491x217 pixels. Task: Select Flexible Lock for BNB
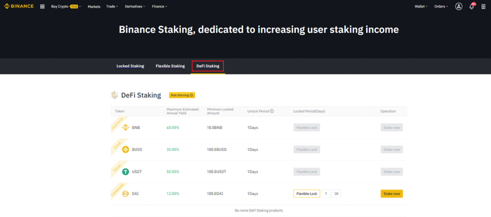point(307,127)
